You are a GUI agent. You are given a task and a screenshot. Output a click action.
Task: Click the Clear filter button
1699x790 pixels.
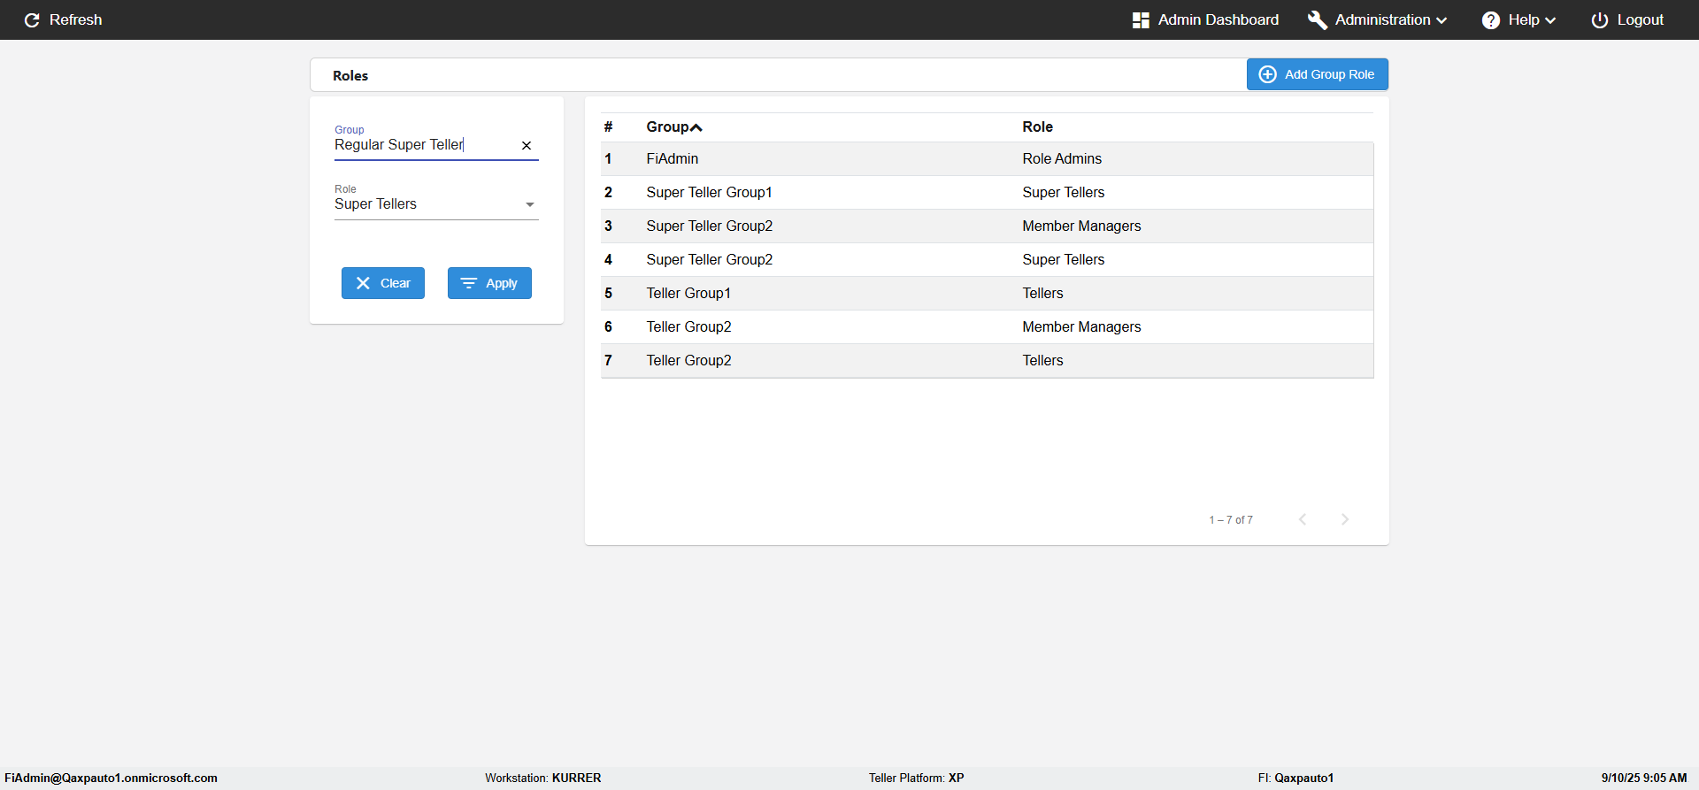[x=383, y=283]
